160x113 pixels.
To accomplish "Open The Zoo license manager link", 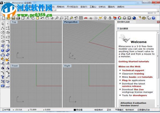I will click(139, 90).
